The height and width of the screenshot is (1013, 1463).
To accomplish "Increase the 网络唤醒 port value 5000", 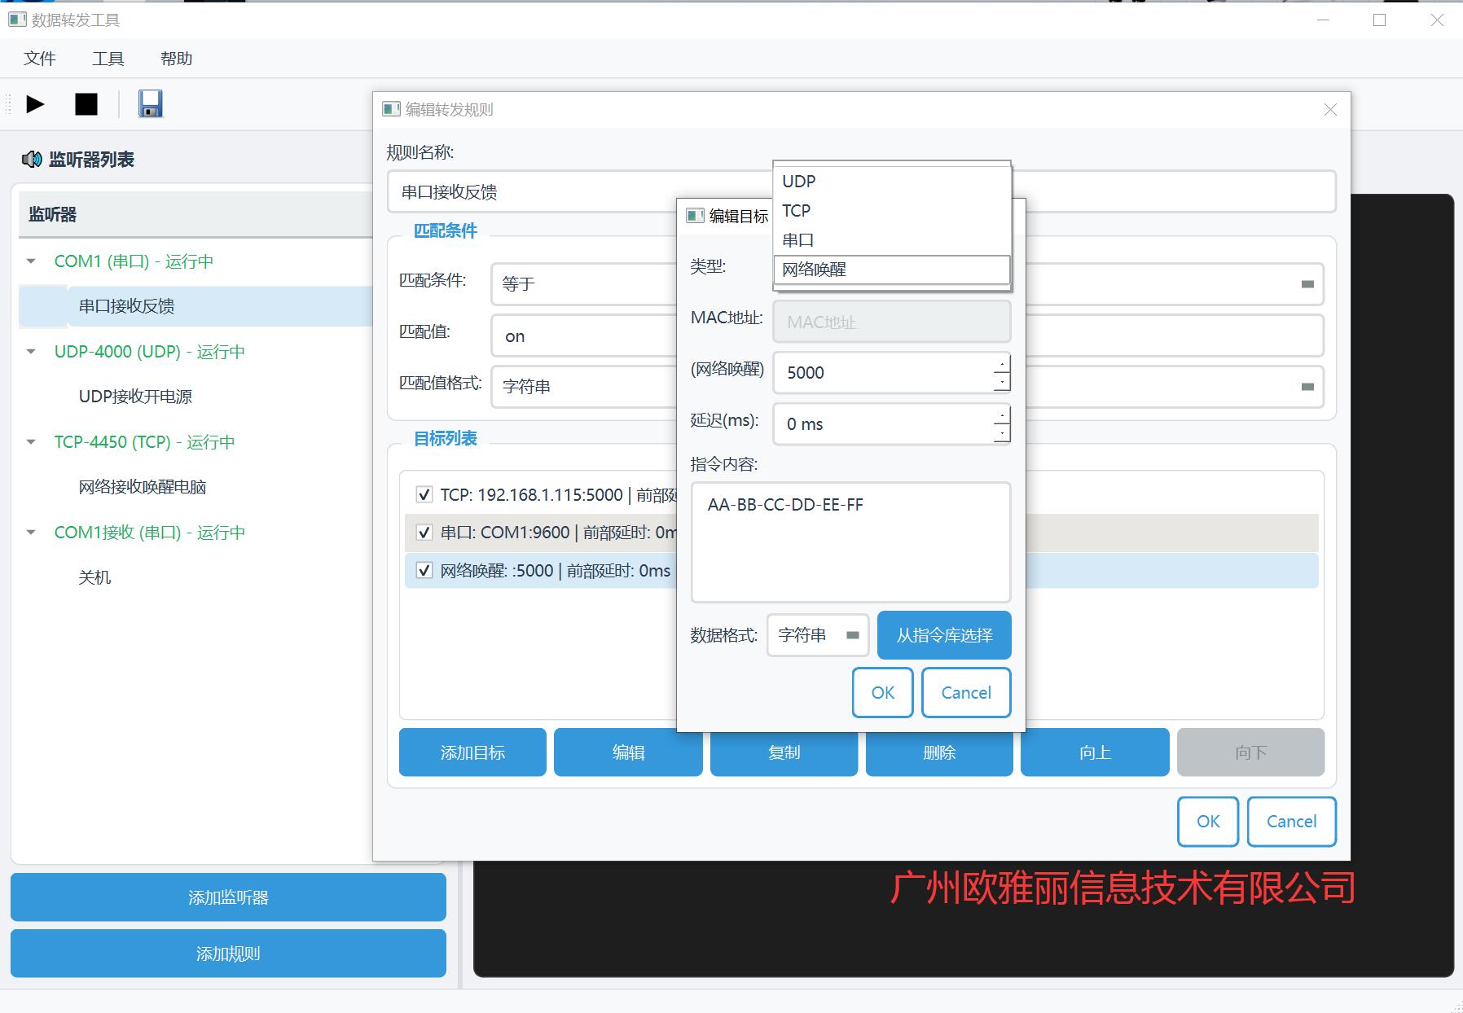I will coord(1002,363).
